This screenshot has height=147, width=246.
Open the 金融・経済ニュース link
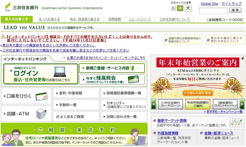coord(218,133)
